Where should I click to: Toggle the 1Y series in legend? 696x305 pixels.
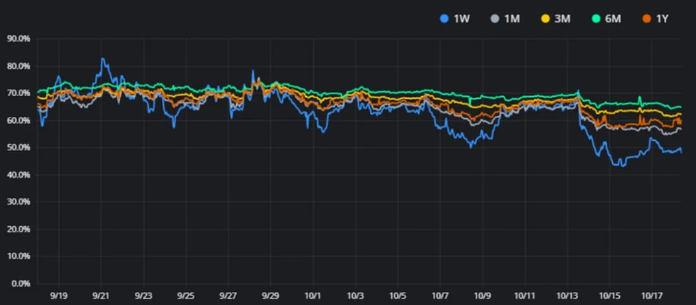pyautogui.click(x=657, y=19)
